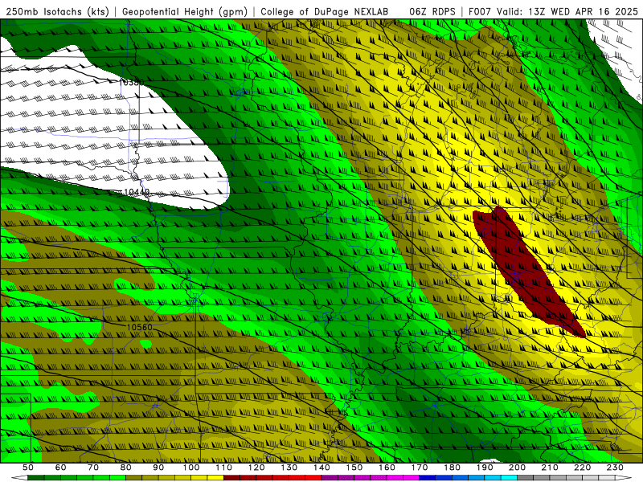Click the 230 value on the color scale

click(615, 468)
